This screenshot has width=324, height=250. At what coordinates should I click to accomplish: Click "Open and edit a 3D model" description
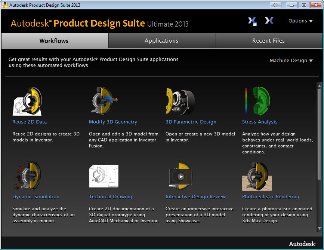point(124,140)
